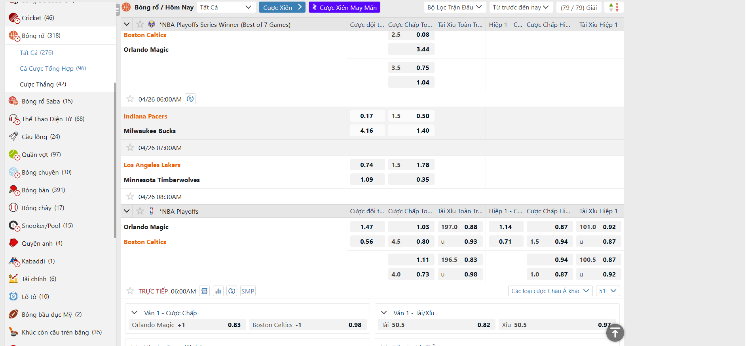Image resolution: width=746 pixels, height=346 pixels.
Task: Collapse the Ván 1 - Cược Chấp panel
Action: point(135,313)
